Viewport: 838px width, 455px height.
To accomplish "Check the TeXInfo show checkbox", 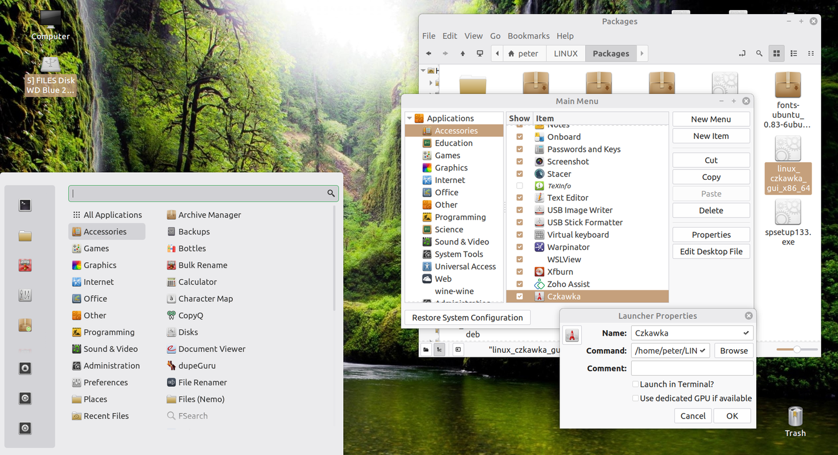I will coord(519,186).
